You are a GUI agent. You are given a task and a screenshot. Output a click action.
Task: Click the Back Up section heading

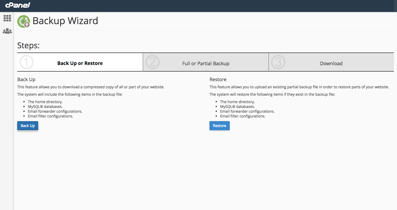pyautogui.click(x=26, y=79)
